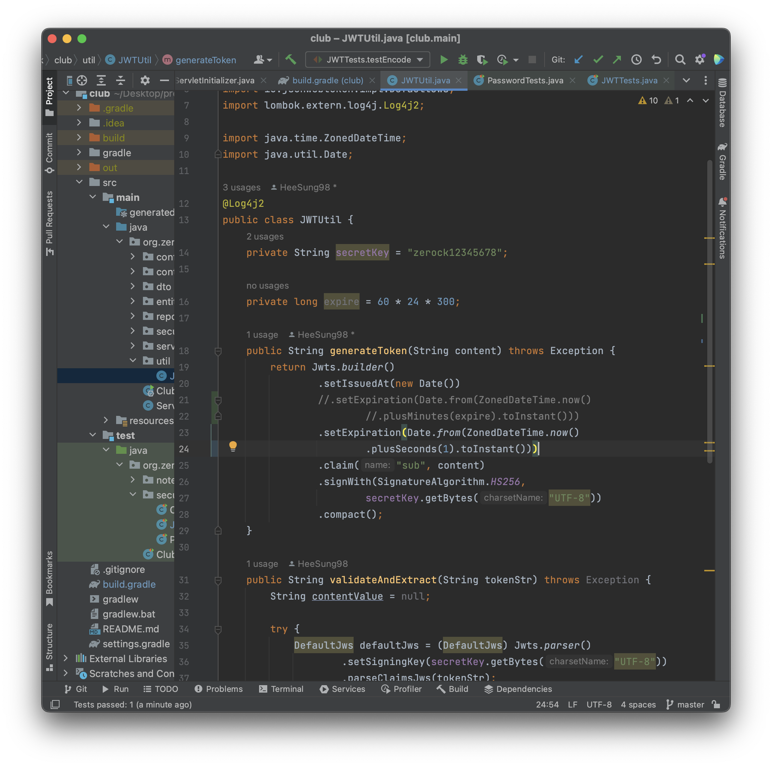The height and width of the screenshot is (767, 772).
Task: Rollback changes with undo arrow icon
Action: (x=656, y=60)
